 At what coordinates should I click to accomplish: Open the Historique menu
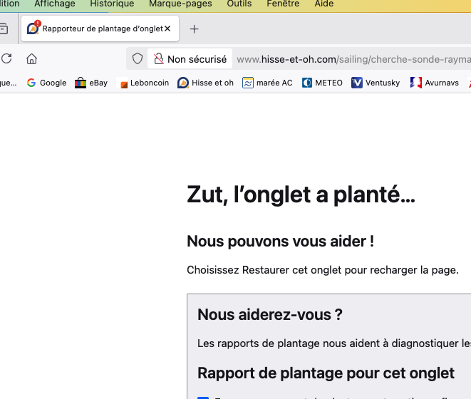111,4
